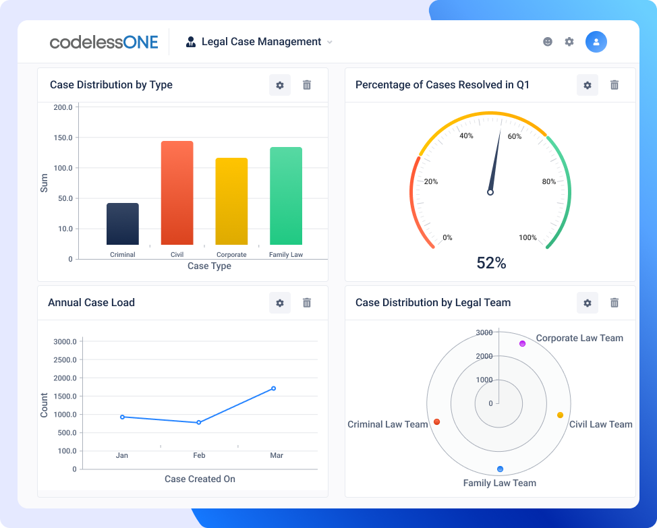Image resolution: width=657 pixels, height=528 pixels.
Task: Click the Feb data point on the line chart
Action: click(198, 423)
